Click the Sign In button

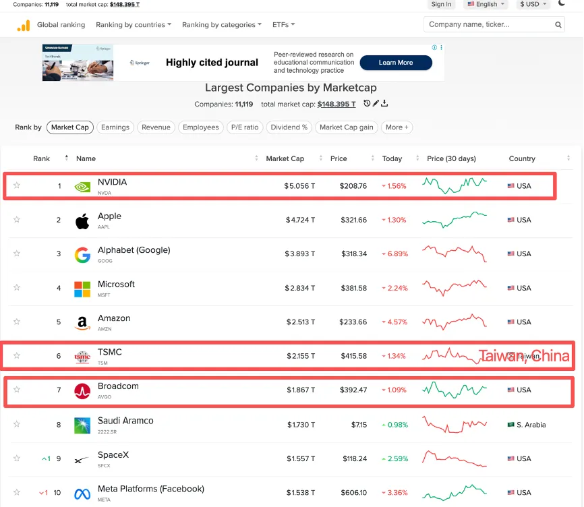tap(441, 4)
